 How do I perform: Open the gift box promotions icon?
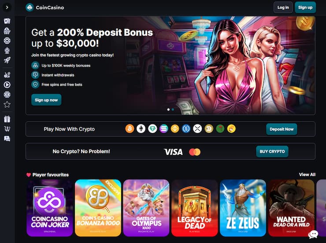pos(7,119)
